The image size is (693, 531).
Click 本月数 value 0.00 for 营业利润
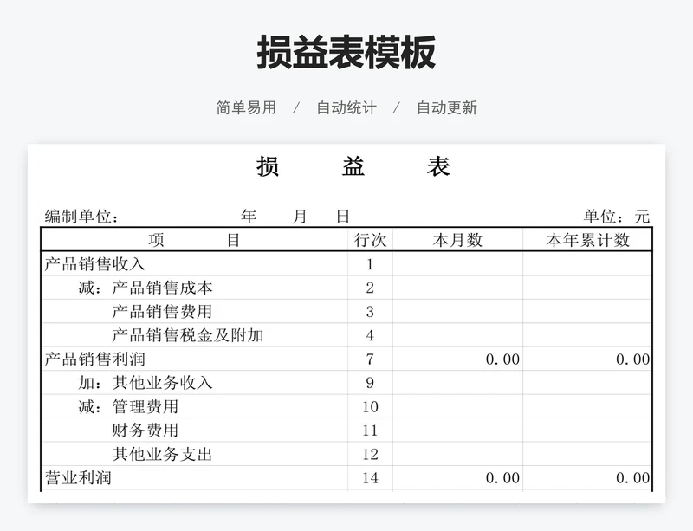click(502, 478)
